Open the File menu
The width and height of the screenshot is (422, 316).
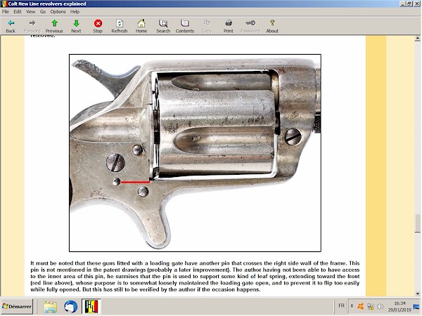tap(6, 11)
